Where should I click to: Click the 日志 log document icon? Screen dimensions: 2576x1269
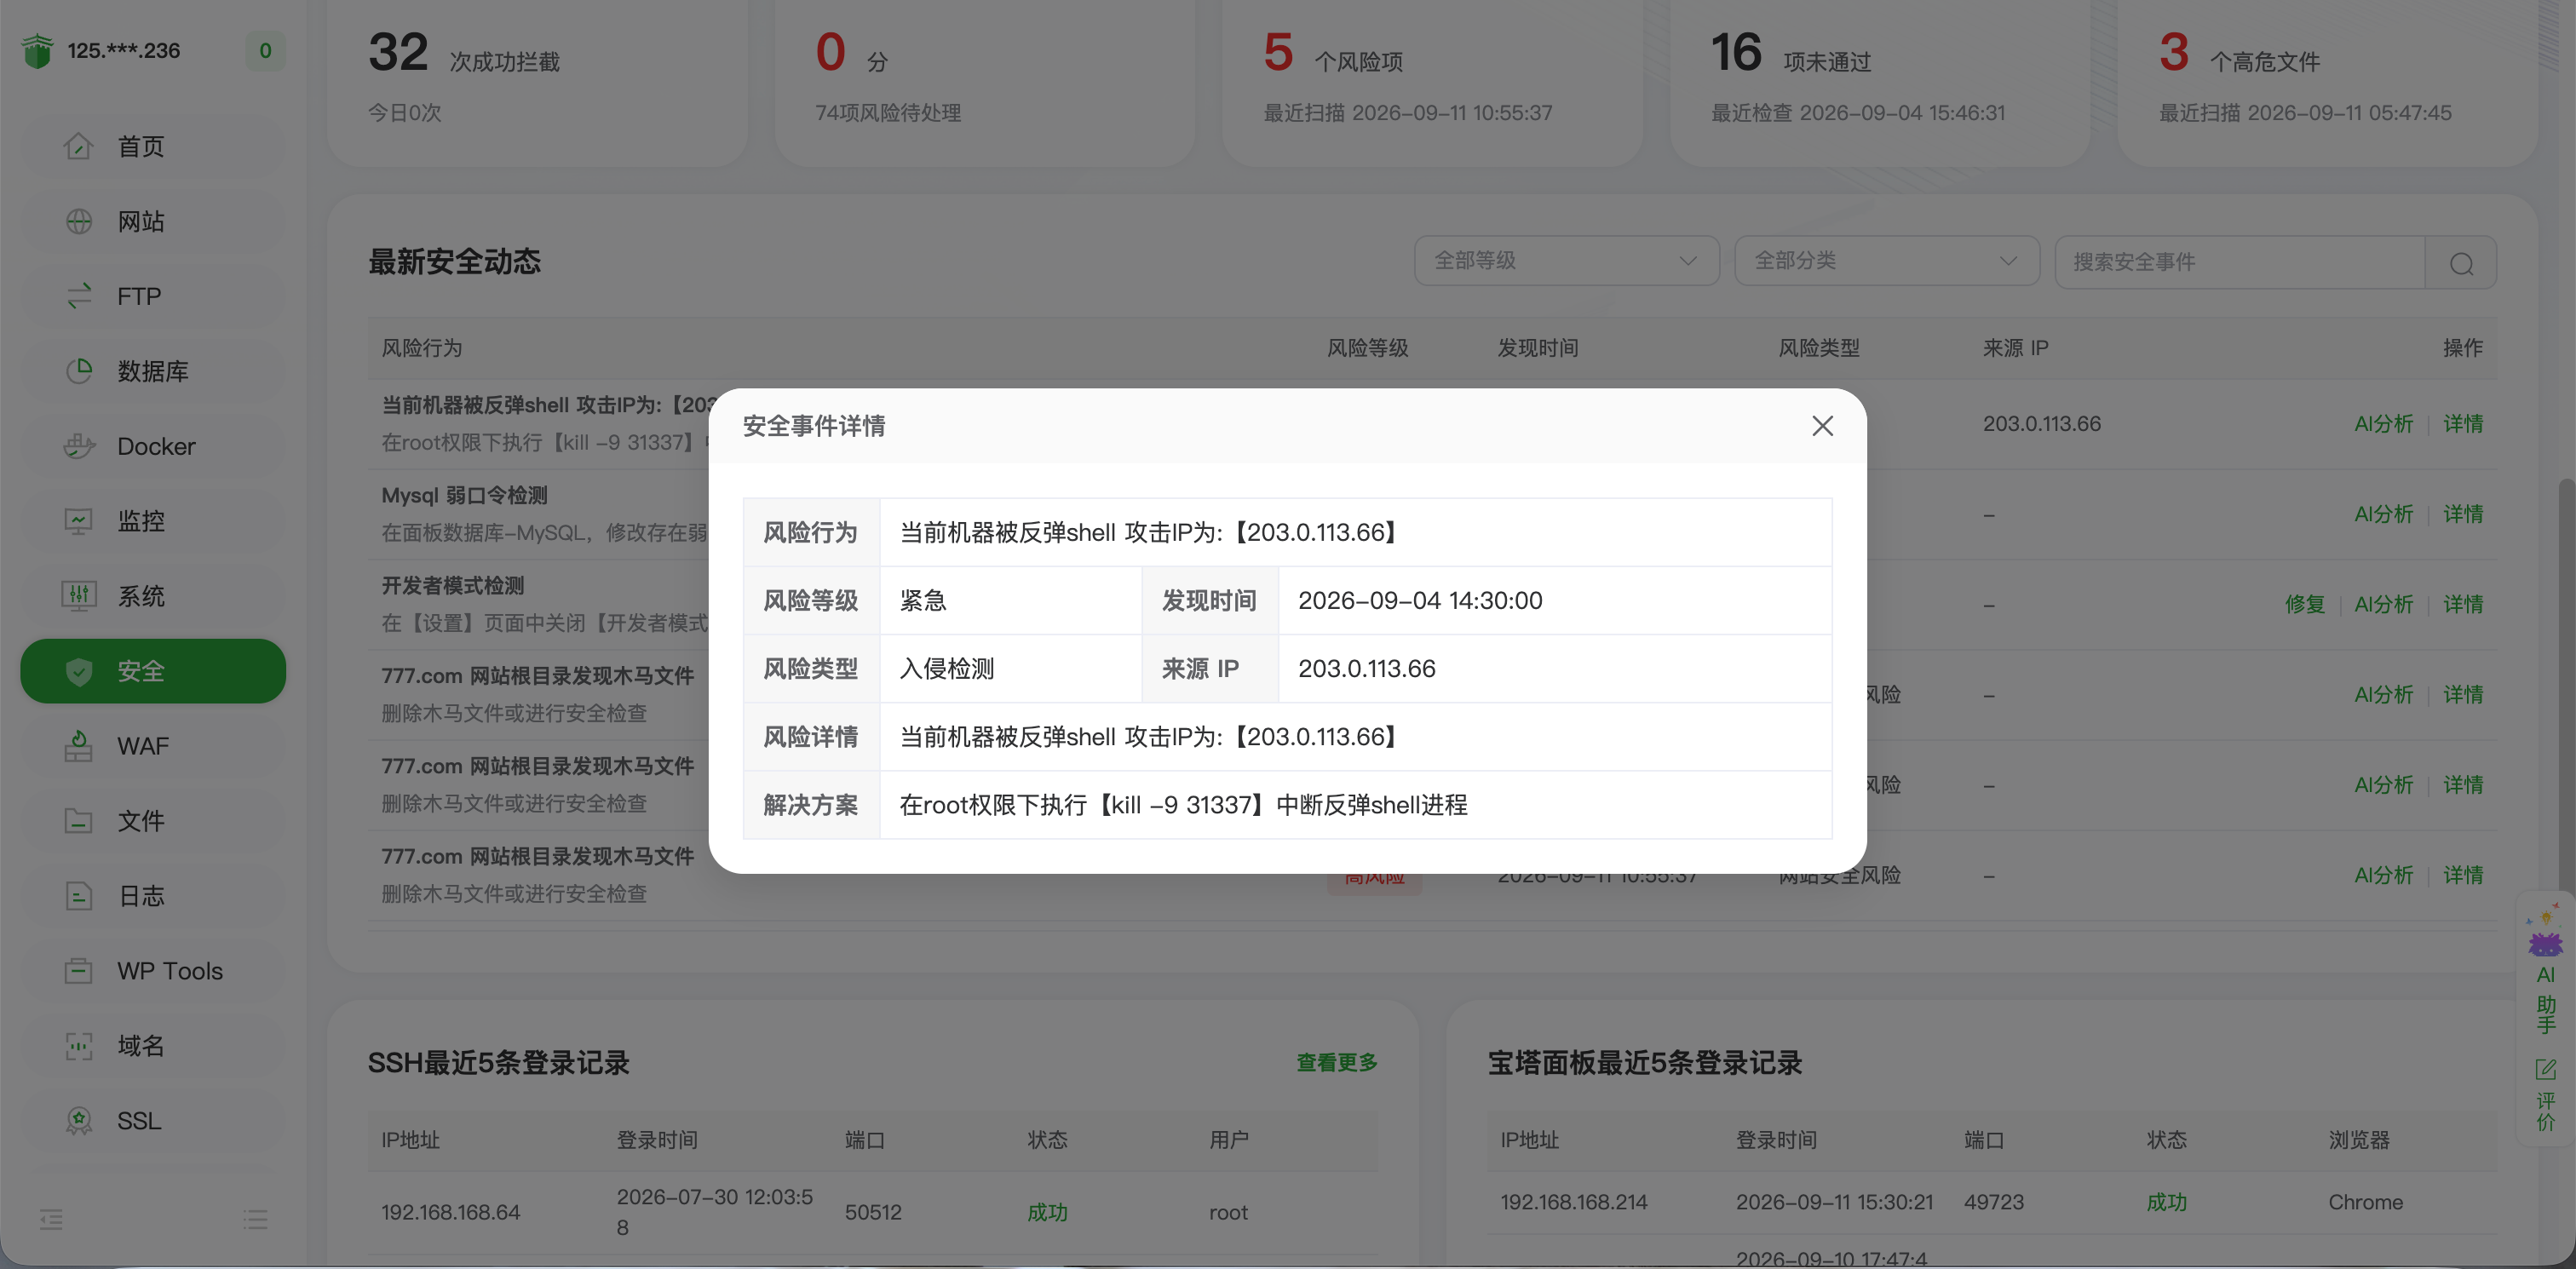click(78, 896)
